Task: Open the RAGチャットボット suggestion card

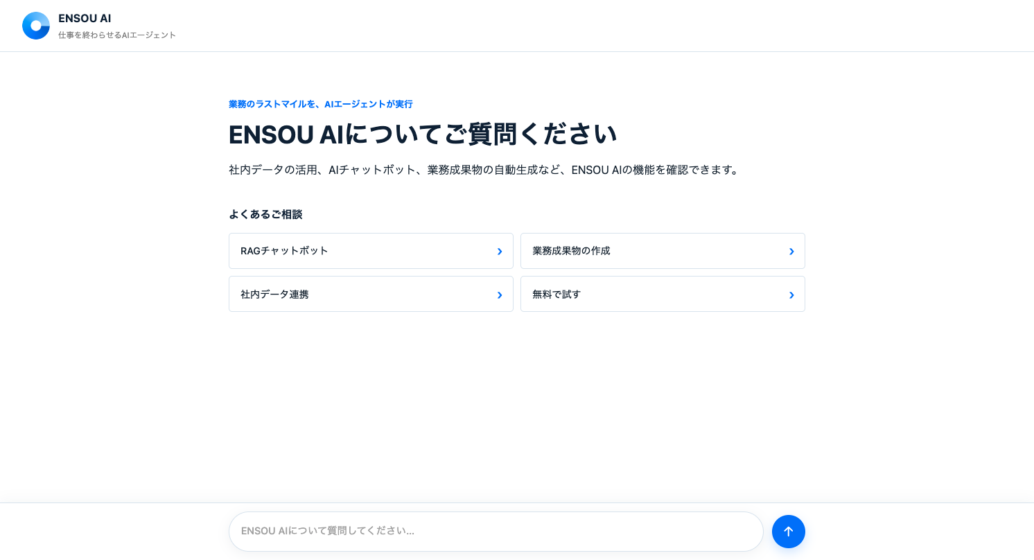Action: tap(371, 251)
